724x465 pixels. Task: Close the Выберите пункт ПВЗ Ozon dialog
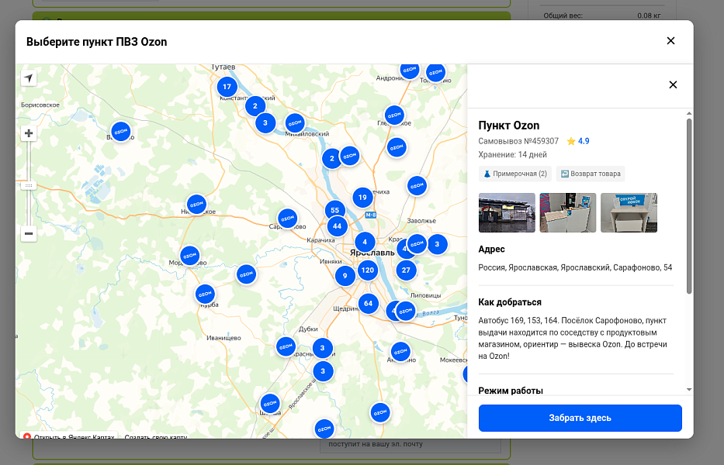pyautogui.click(x=671, y=41)
